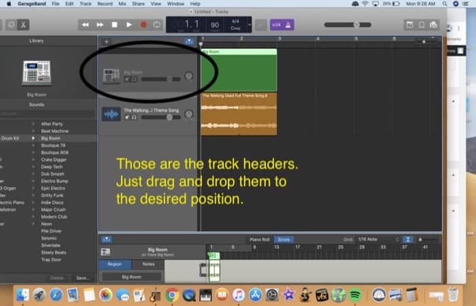Select Epic Electro in the Library list
Image resolution: width=476 pixels, height=306 pixels.
tap(53, 188)
